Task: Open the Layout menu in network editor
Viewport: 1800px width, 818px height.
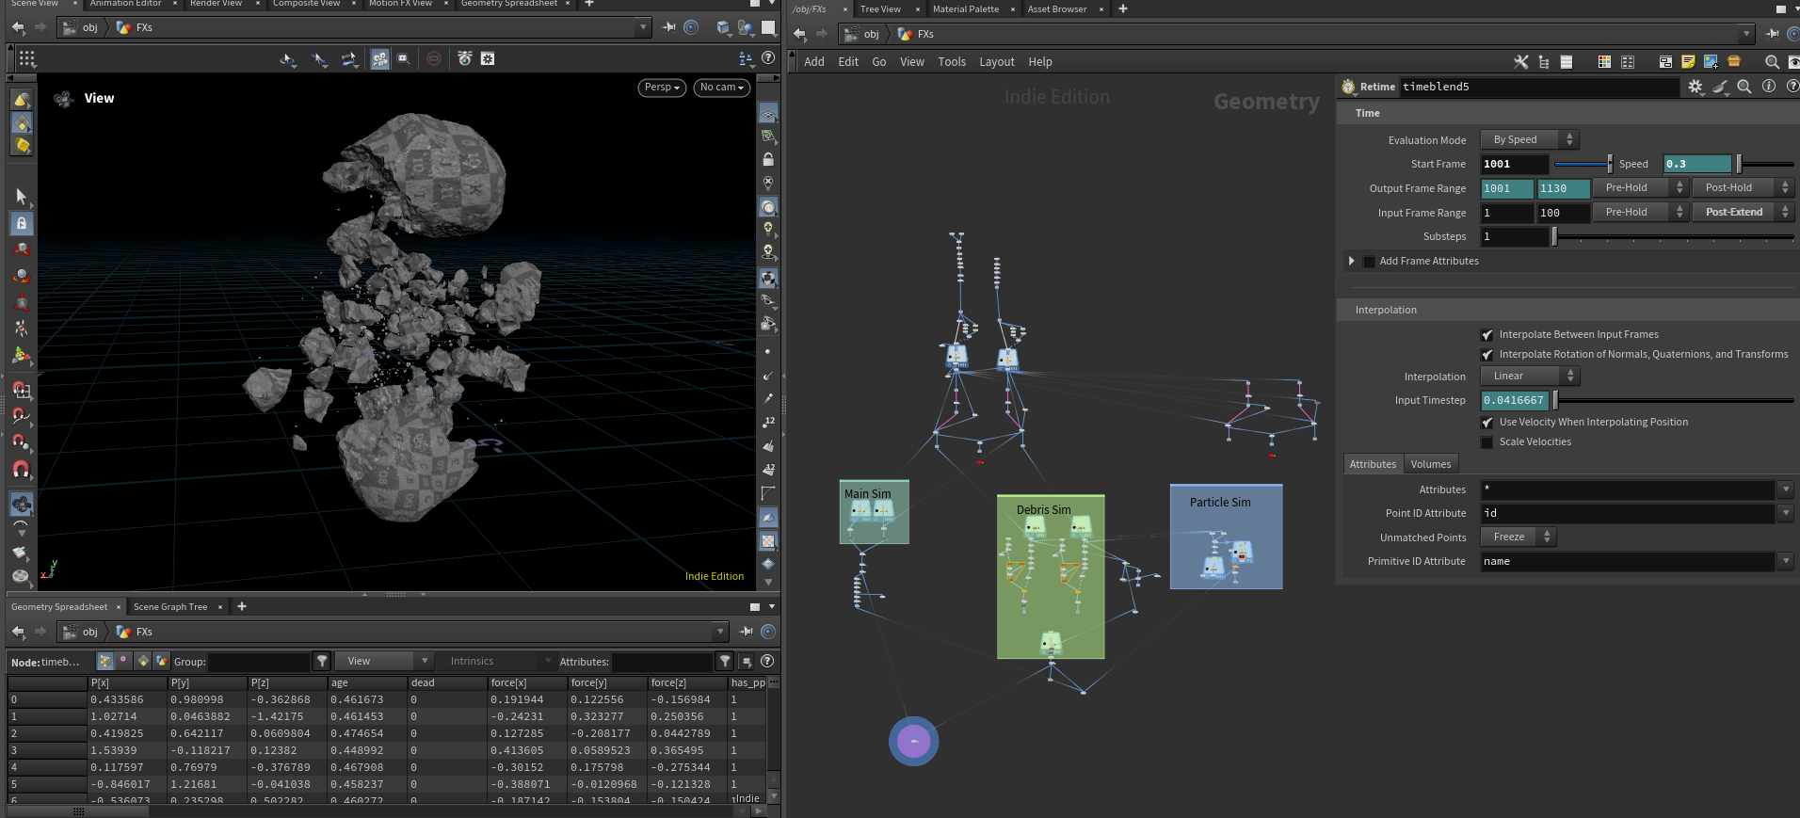Action: click(x=996, y=62)
